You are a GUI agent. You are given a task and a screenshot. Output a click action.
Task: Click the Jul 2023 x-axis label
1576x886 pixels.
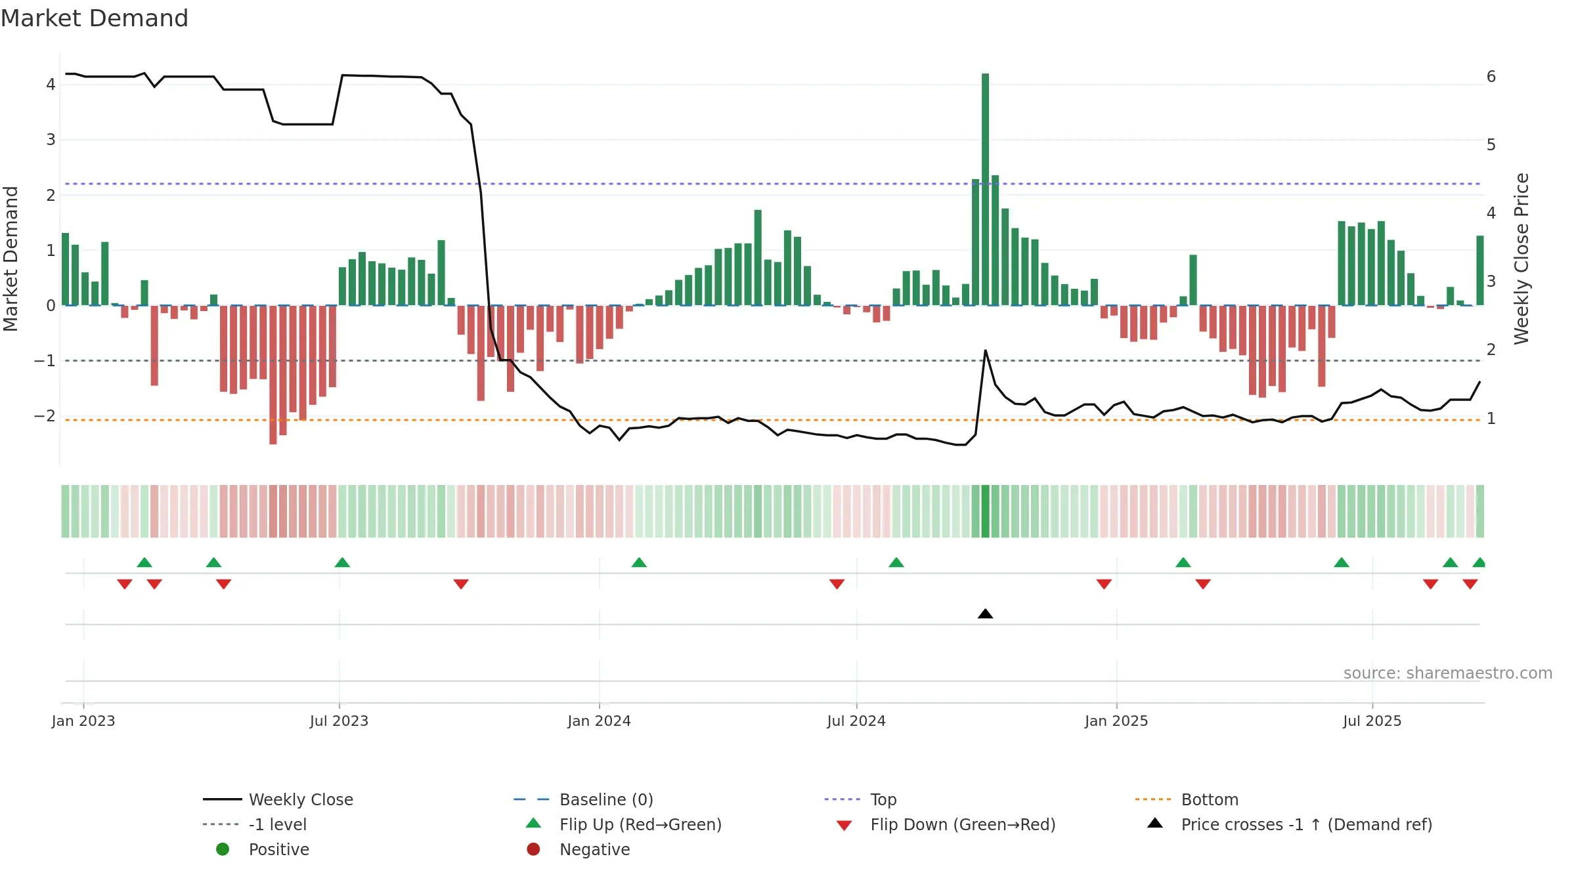(x=339, y=721)
